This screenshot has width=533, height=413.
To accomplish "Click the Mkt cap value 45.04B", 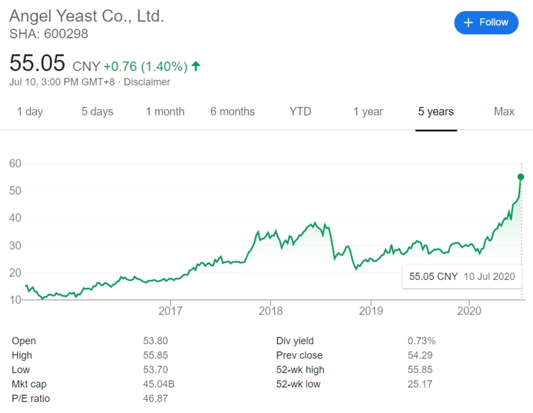I will click(158, 384).
